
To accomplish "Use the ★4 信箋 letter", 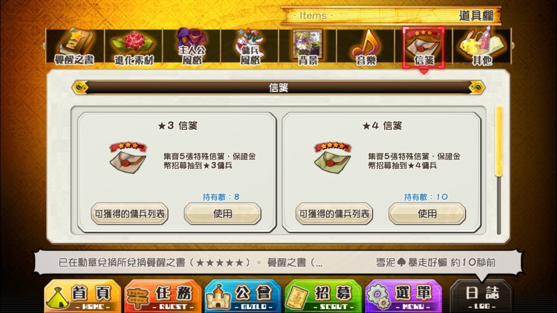I will [x=427, y=214].
